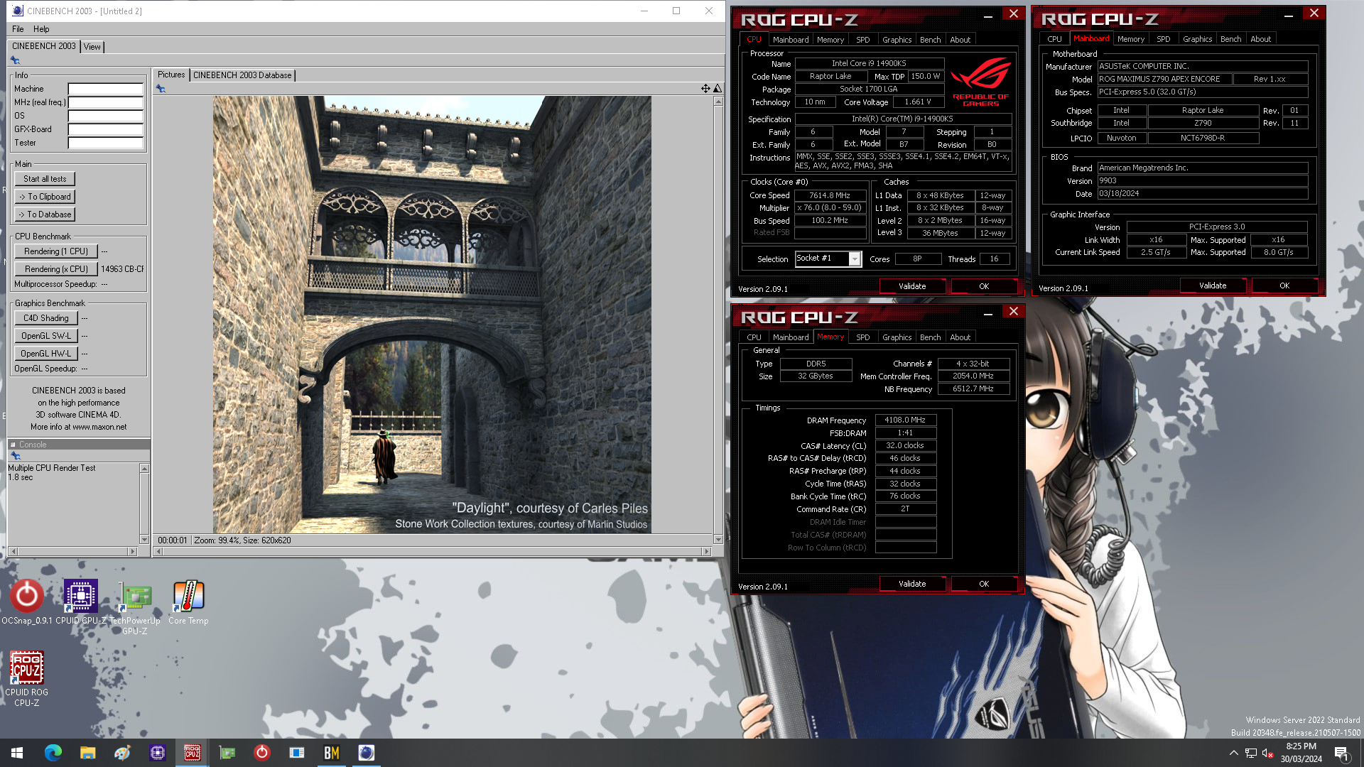Click the Windows Start button

point(17,753)
